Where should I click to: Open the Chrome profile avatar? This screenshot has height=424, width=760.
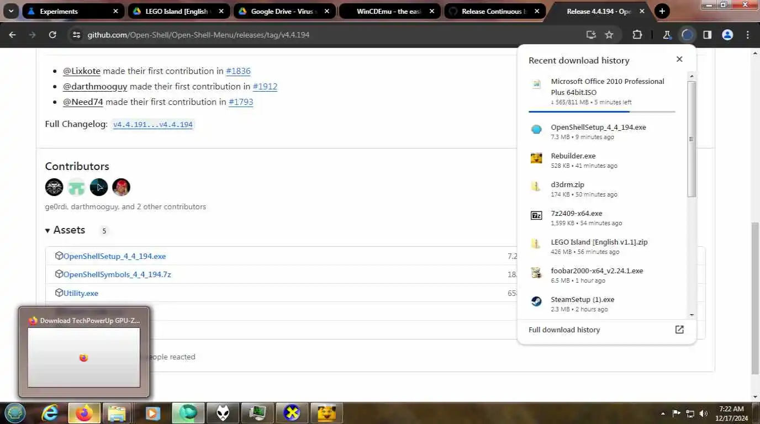point(727,35)
